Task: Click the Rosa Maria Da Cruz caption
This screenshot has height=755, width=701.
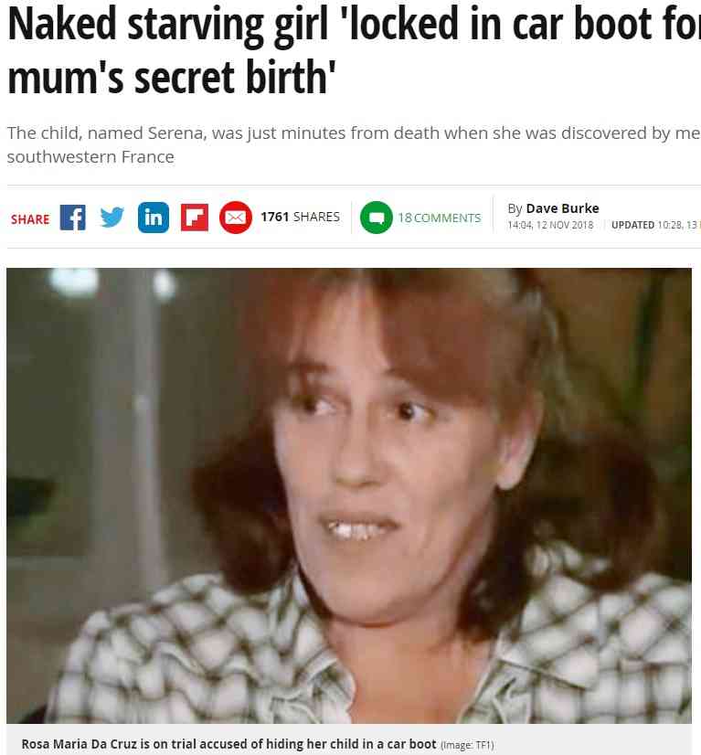Action: (x=228, y=744)
